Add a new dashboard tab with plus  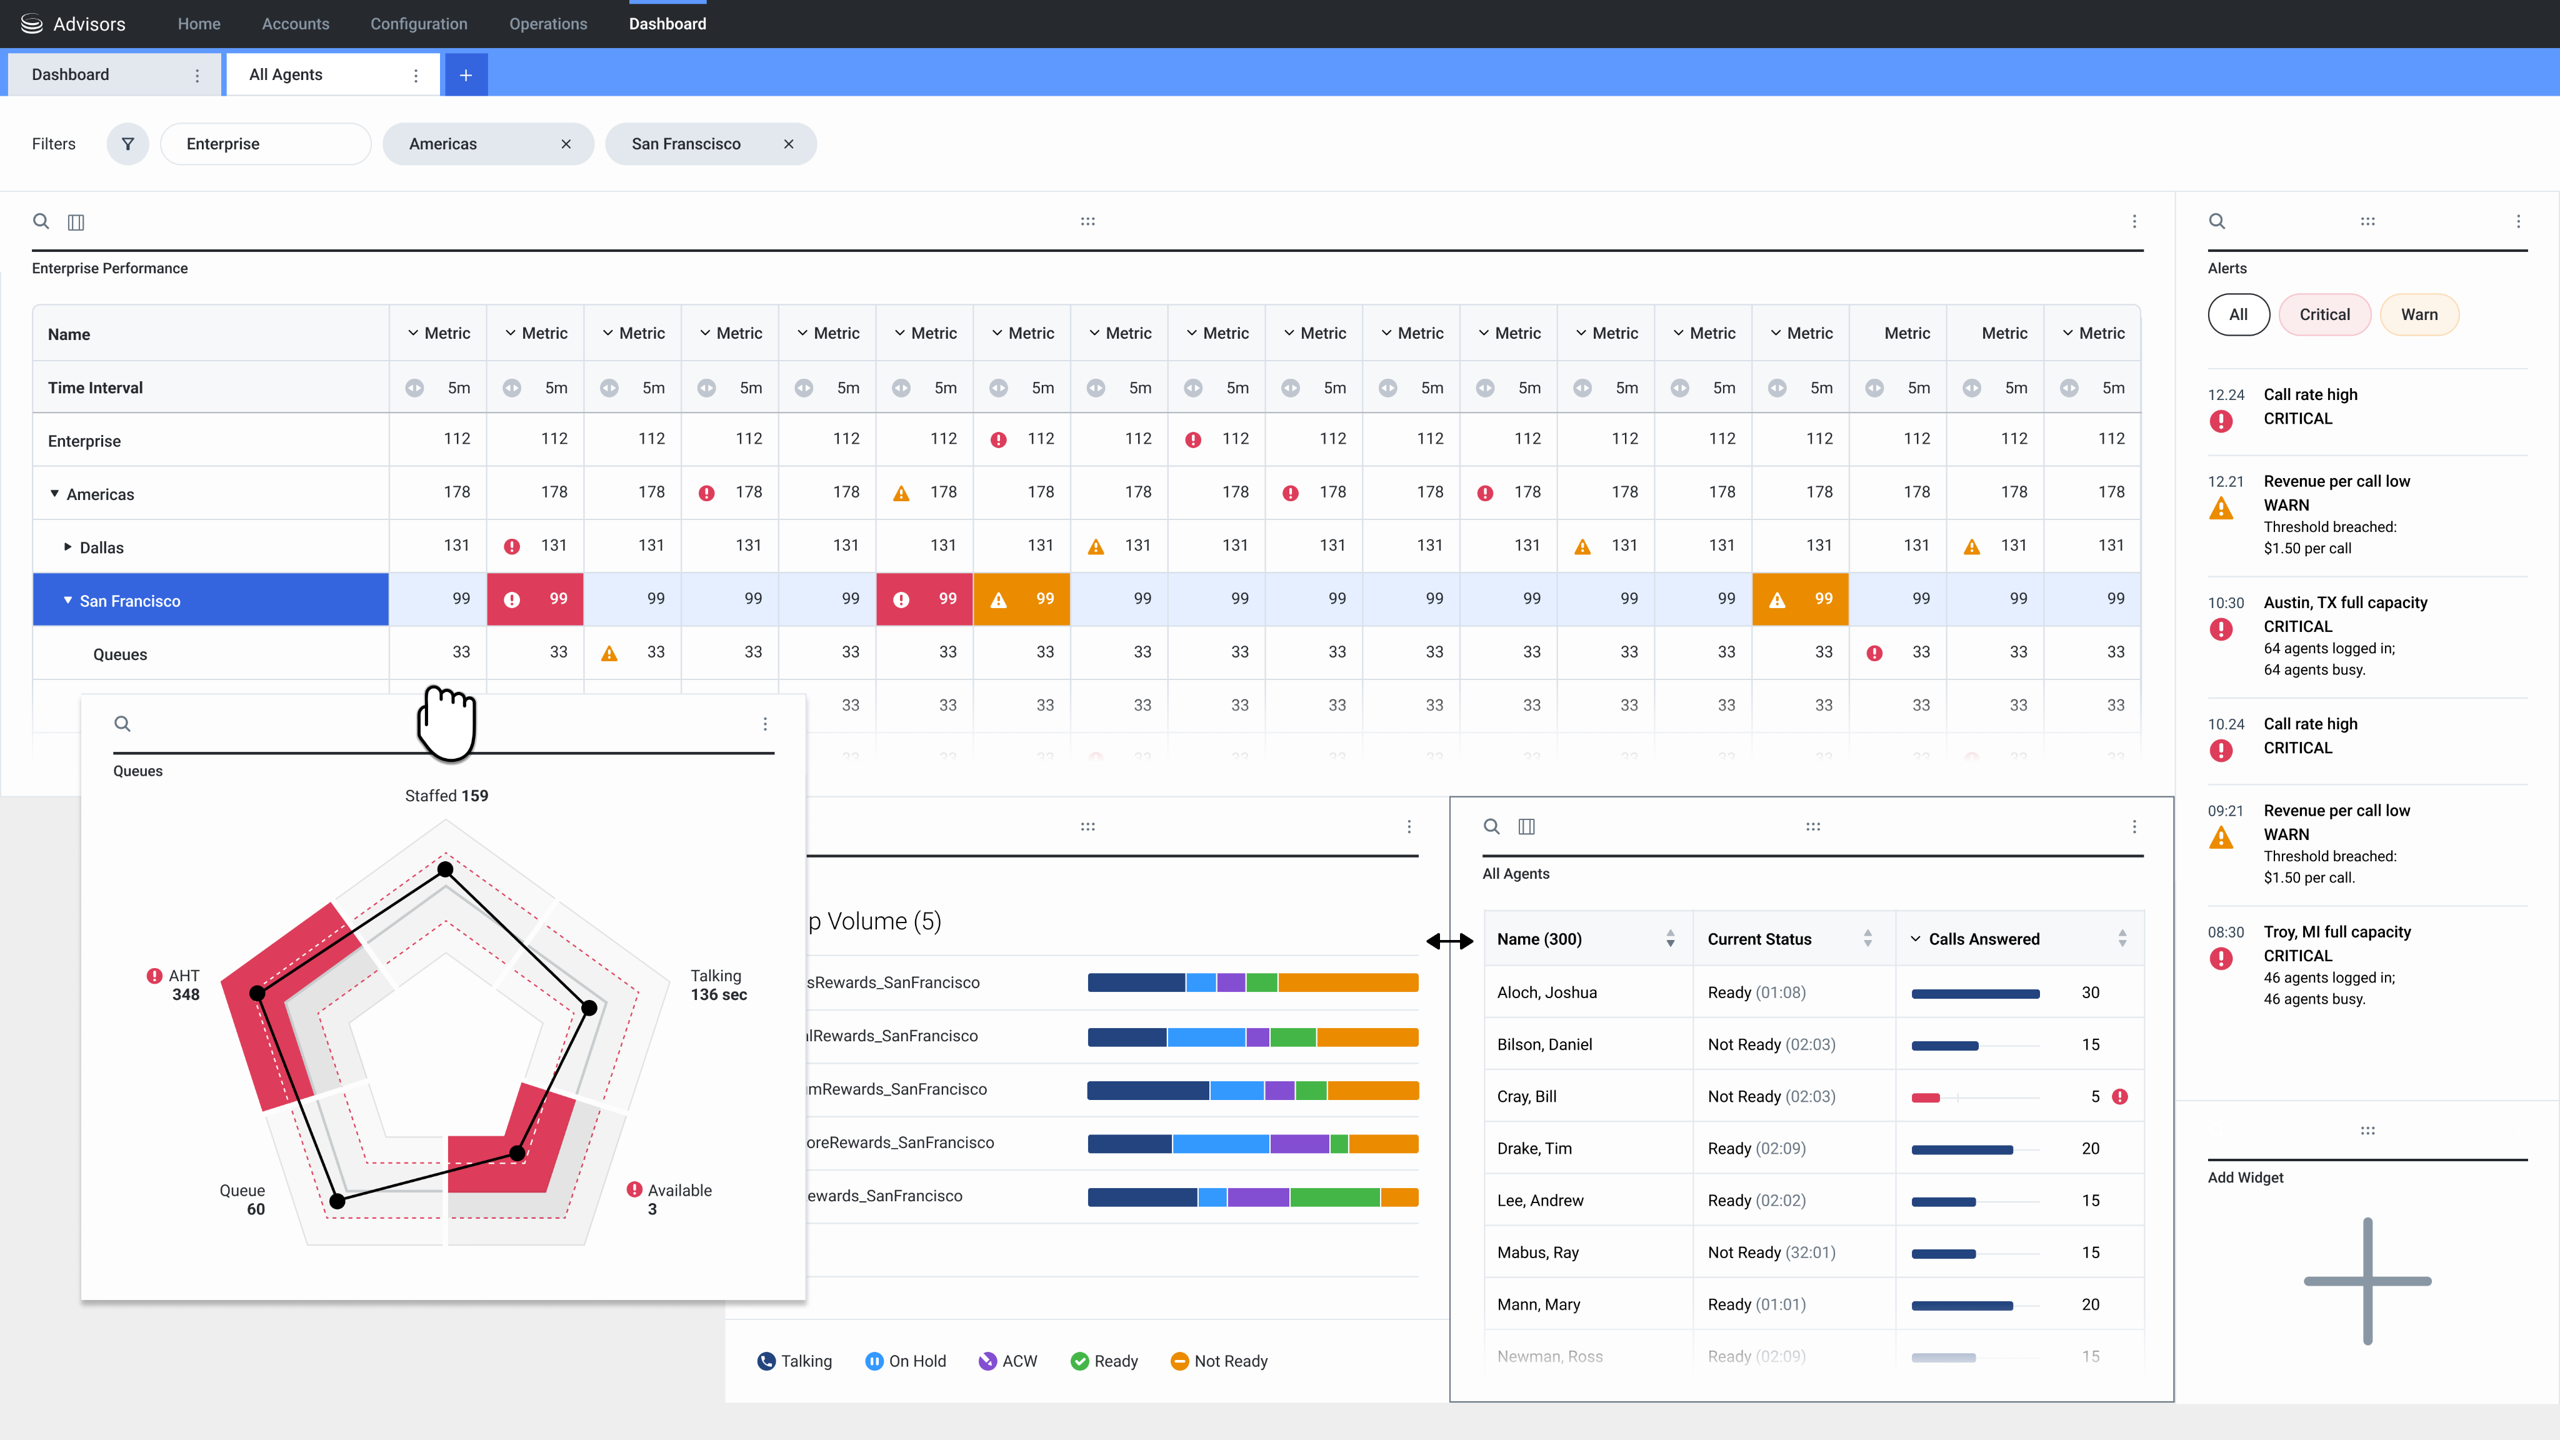(x=465, y=76)
